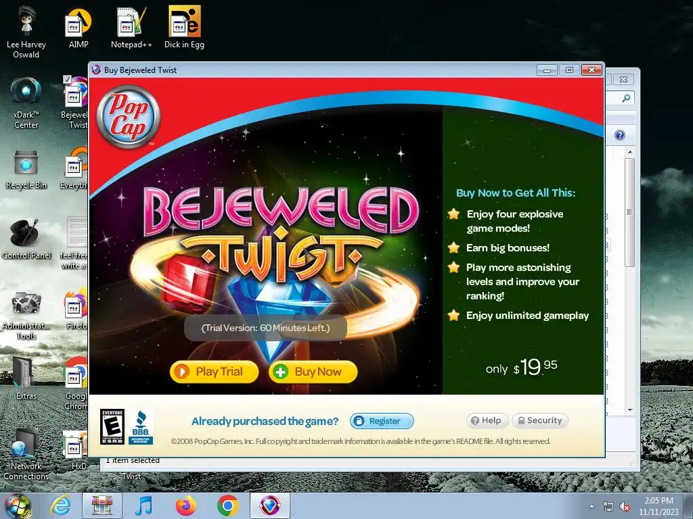This screenshot has width=693, height=519.
Task: Click the muted volume tray icon
Action: point(625,507)
